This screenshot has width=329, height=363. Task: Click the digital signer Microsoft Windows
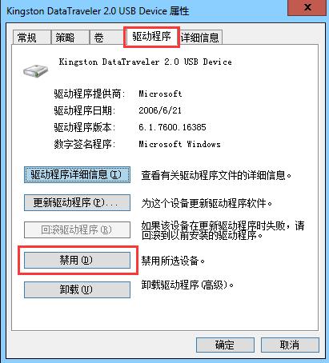tap(179, 144)
